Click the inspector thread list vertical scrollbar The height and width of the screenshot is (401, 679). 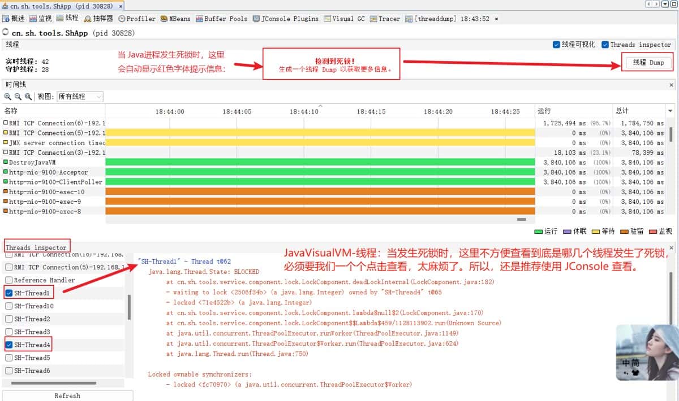[x=130, y=307]
